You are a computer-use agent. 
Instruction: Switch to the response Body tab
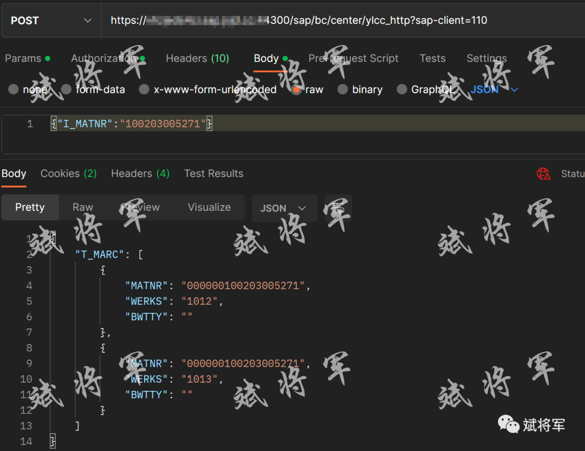14,173
